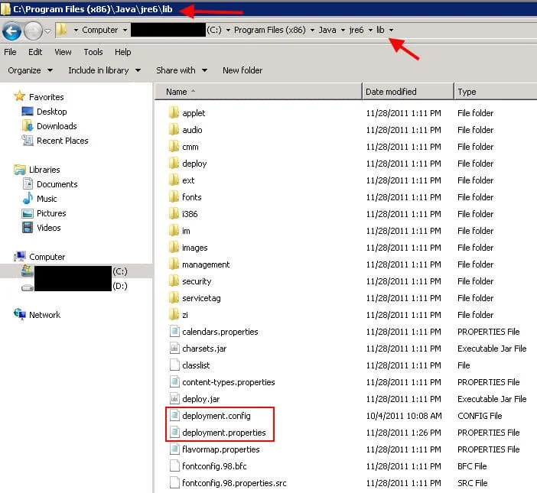
Task: Open the Include in library dropdown
Action: tap(105, 70)
